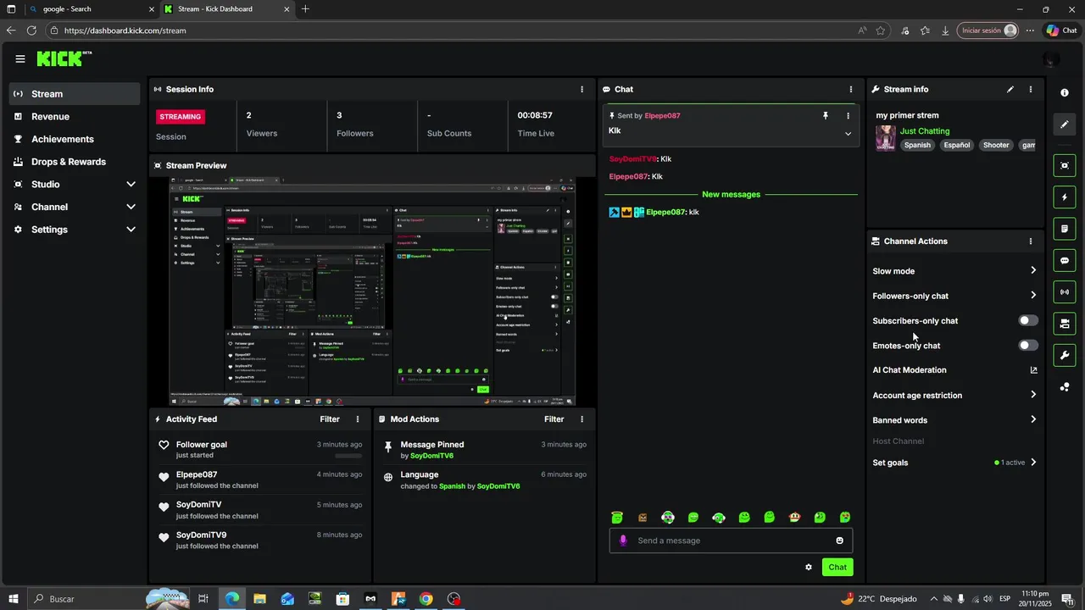Edit stream info with the pencil icon

(x=1010, y=89)
